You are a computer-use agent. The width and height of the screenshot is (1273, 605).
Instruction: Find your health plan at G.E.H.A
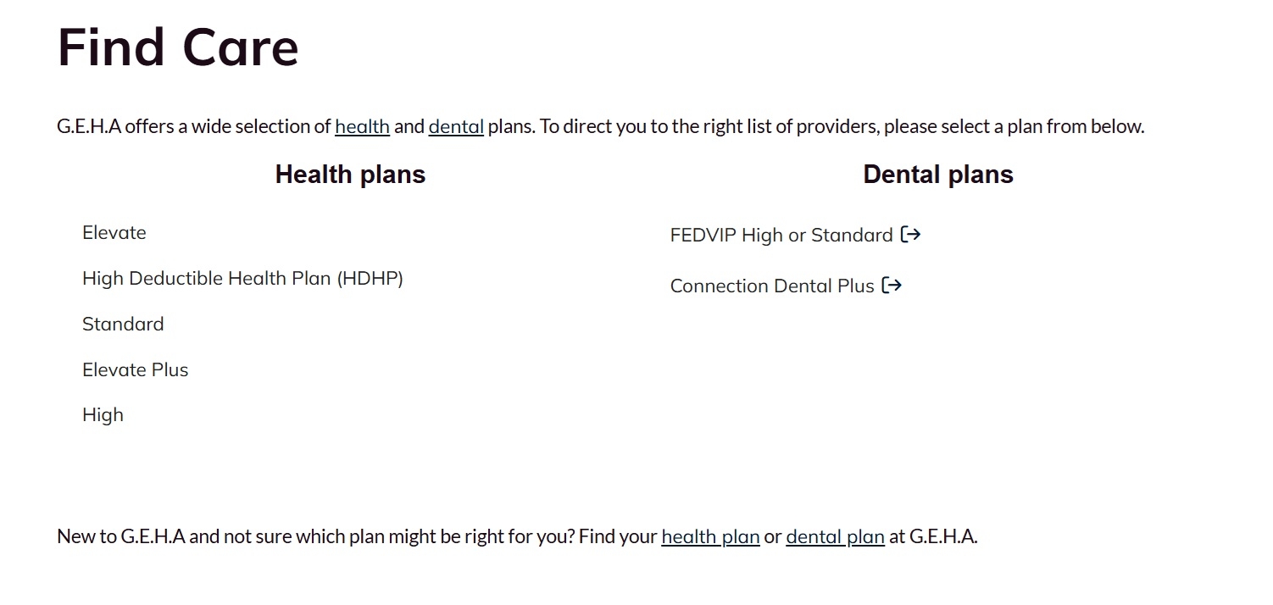tap(709, 536)
